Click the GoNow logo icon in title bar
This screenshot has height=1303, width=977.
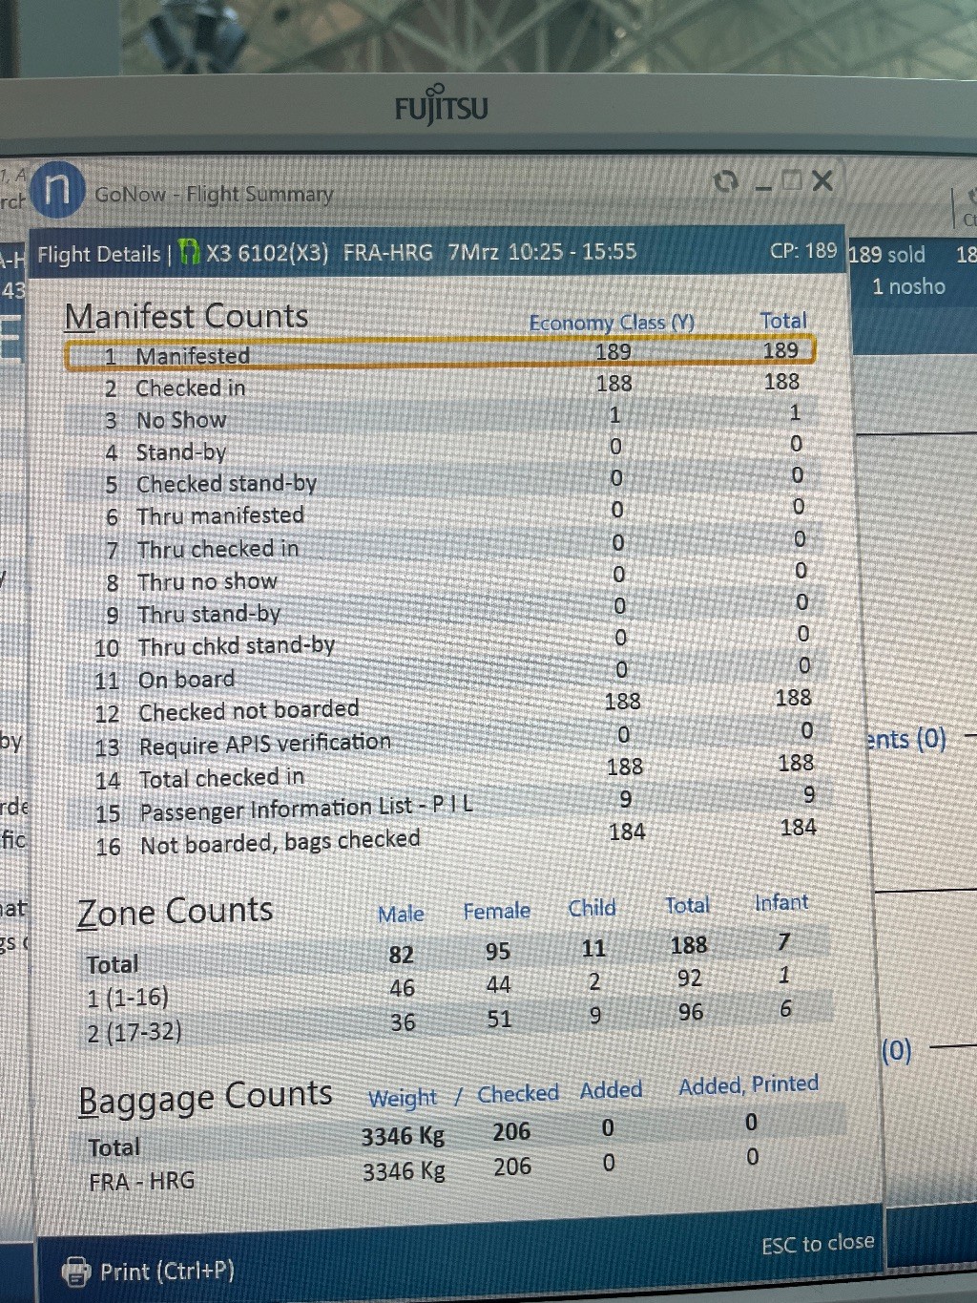57,189
